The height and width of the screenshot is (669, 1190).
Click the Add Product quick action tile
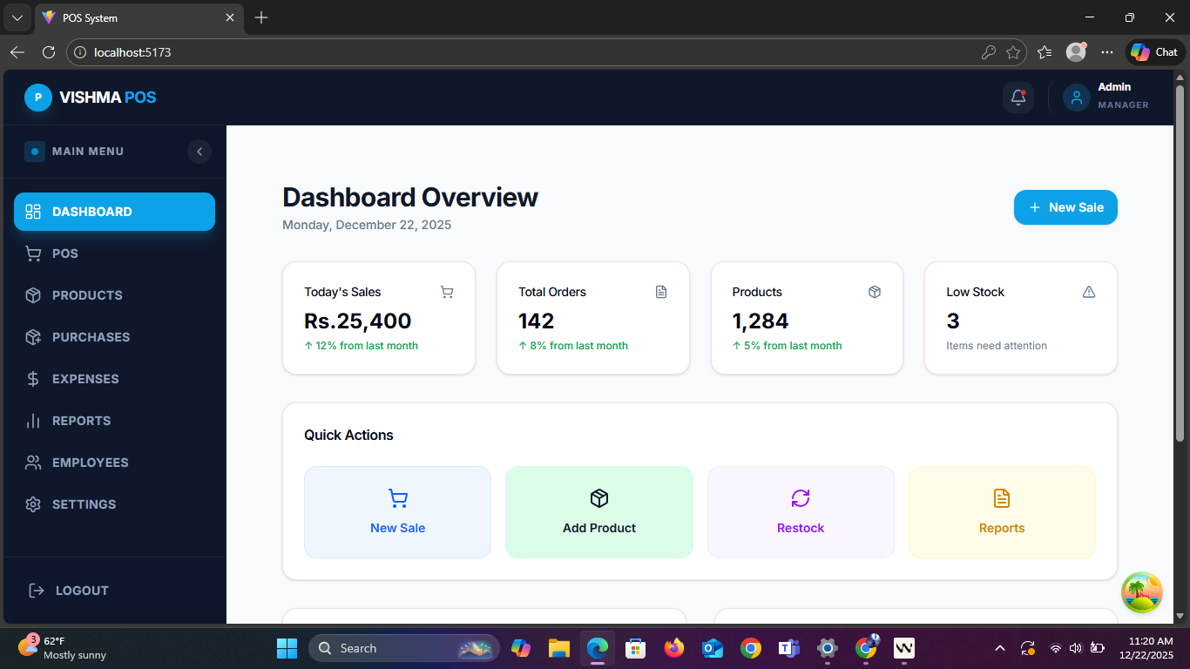tap(599, 512)
